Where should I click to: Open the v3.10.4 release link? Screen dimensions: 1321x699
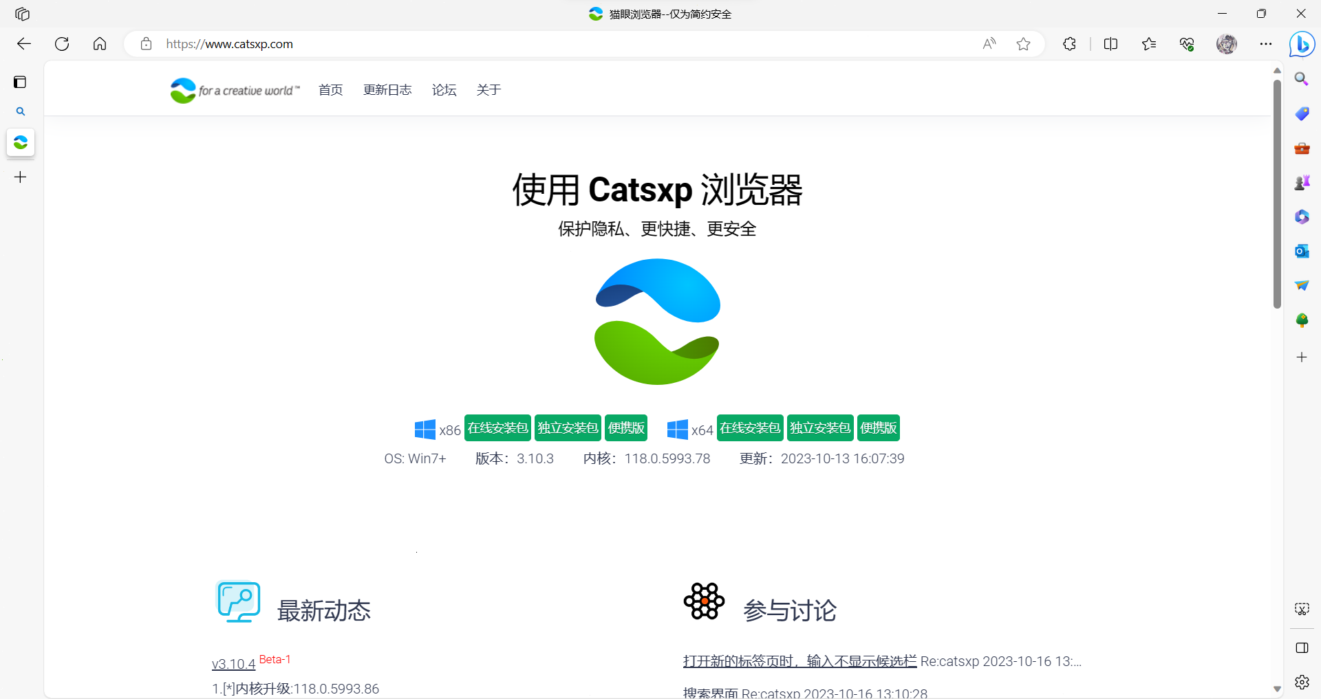pyautogui.click(x=233, y=664)
